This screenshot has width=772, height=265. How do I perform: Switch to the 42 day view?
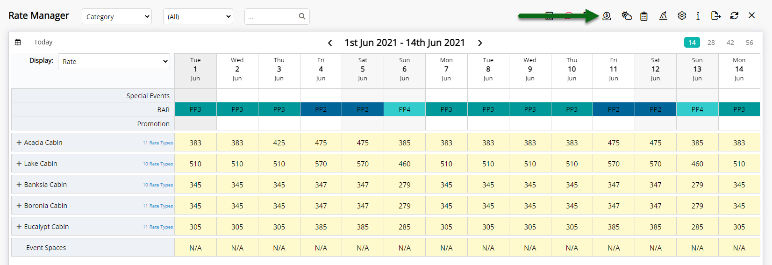(x=730, y=43)
